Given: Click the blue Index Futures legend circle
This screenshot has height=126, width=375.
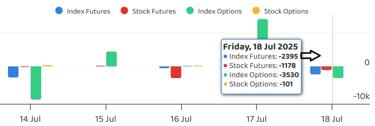Looking at the screenshot, I should pyautogui.click(x=59, y=11).
